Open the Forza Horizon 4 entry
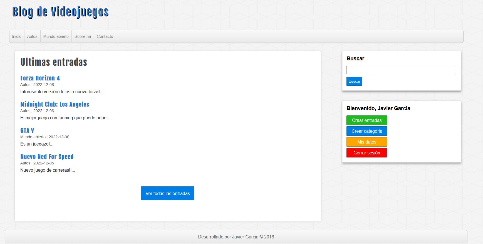Viewport: 483px width, 244px height. coord(40,78)
